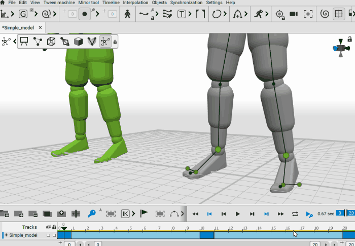Jump to next keyframe with blue arrow
This screenshot has height=246, width=355.
[x=266, y=214]
